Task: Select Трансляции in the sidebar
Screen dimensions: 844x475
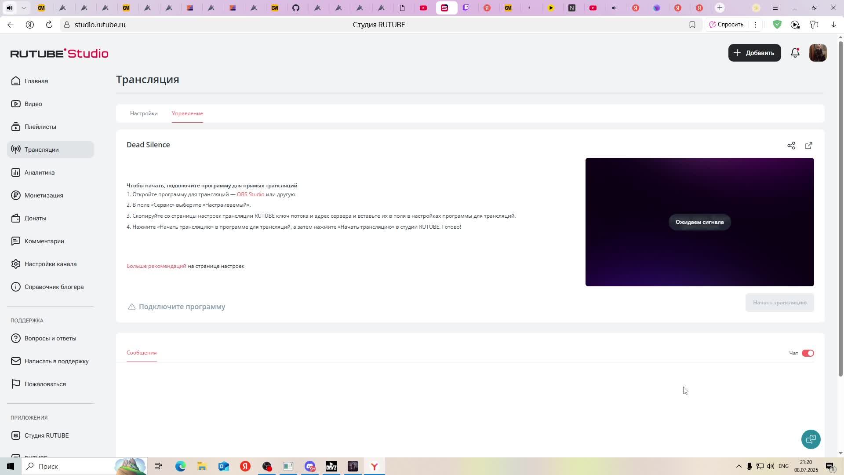Action: click(x=50, y=150)
